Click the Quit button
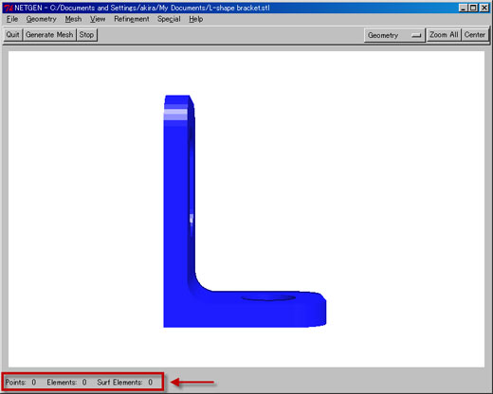The image size is (493, 394). click(12, 35)
